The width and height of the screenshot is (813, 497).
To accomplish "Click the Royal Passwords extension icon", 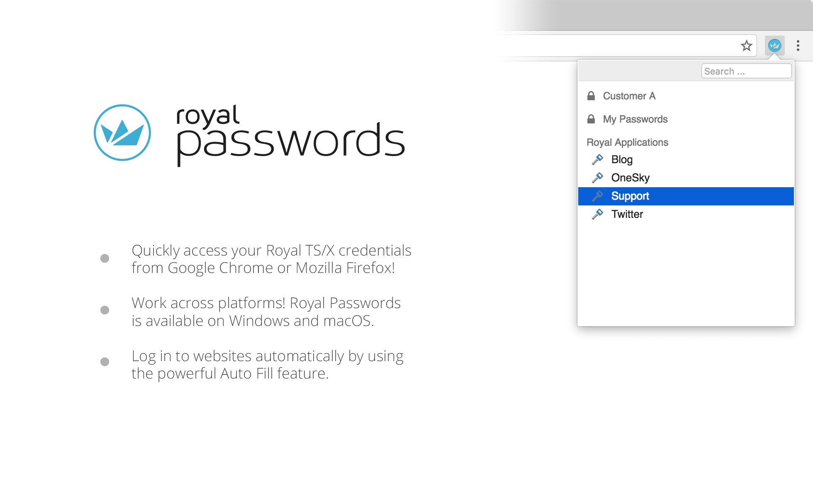I will [x=774, y=46].
